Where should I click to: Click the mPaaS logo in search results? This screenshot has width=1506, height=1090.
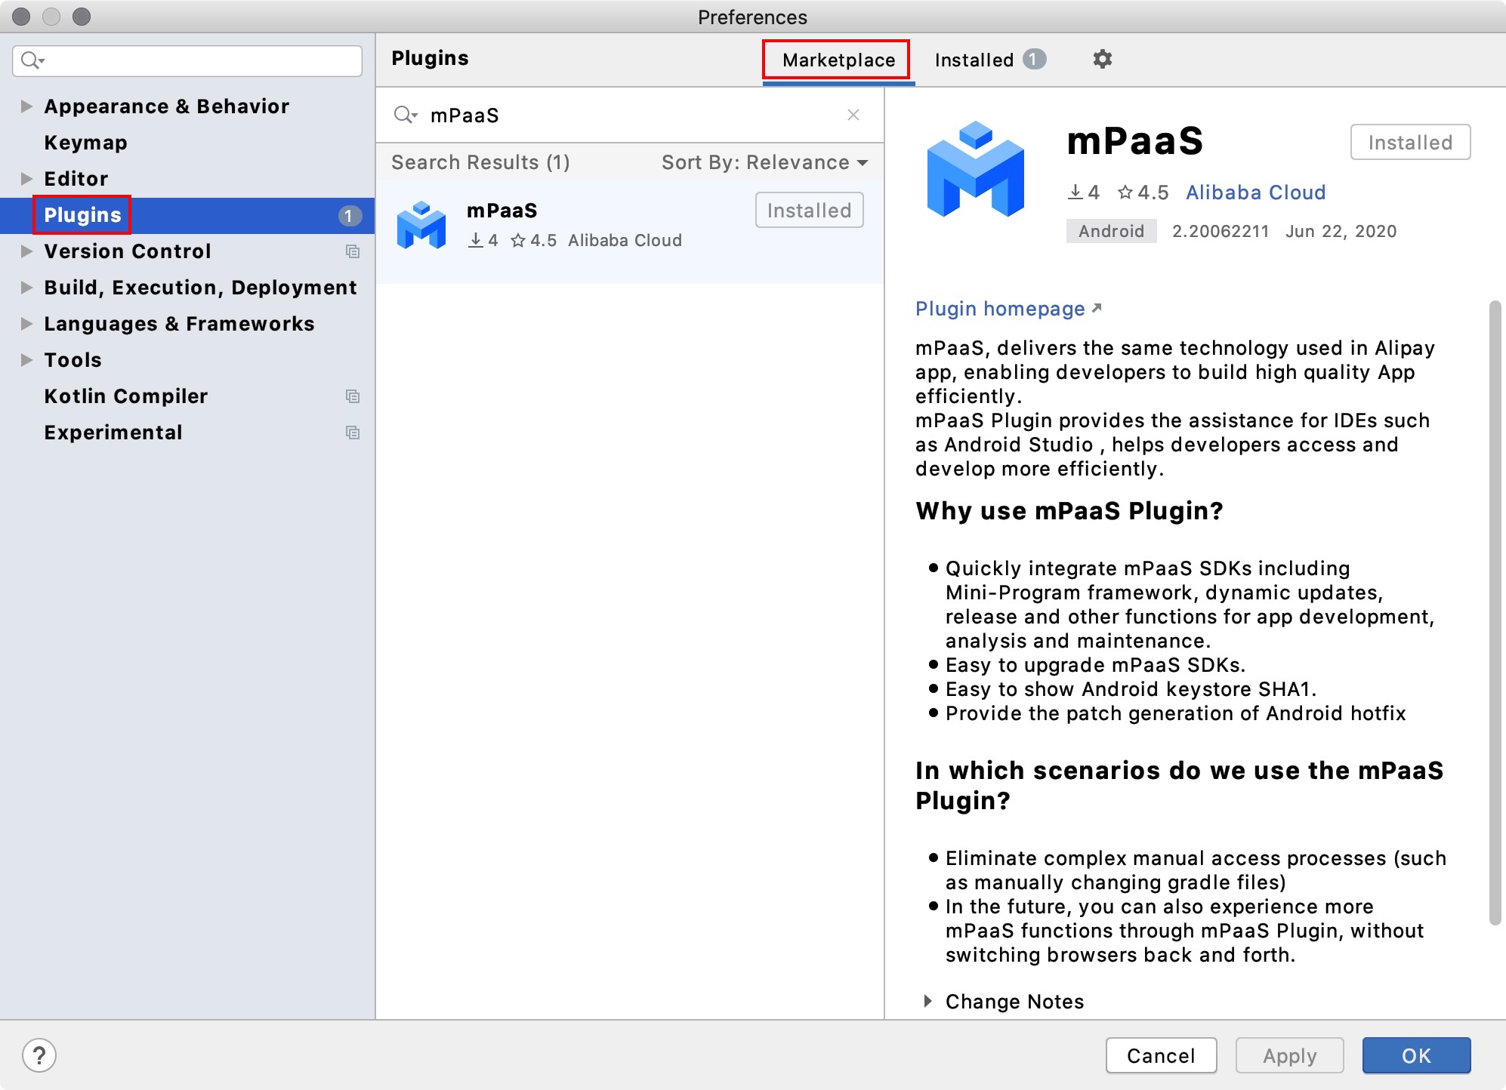pyautogui.click(x=421, y=225)
